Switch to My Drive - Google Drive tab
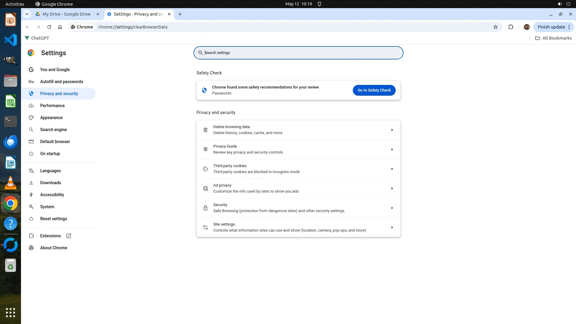Image resolution: width=576 pixels, height=324 pixels. 66,14
